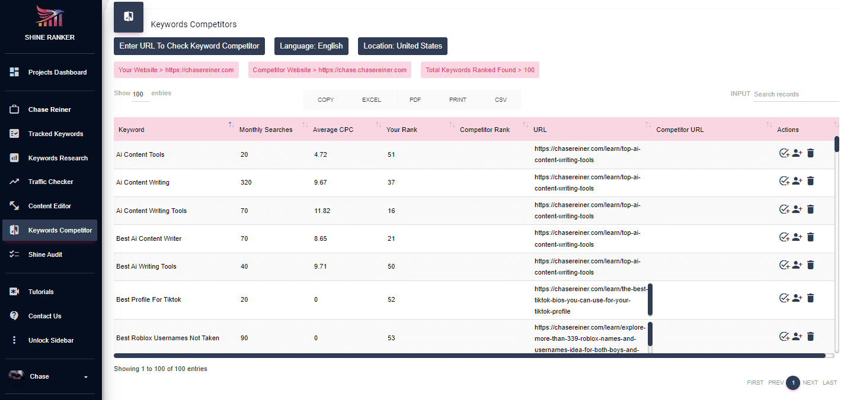Image resolution: width=844 pixels, height=400 pixels.
Task: Click the Content Editor pencil-ruler icon
Action: pyautogui.click(x=14, y=206)
